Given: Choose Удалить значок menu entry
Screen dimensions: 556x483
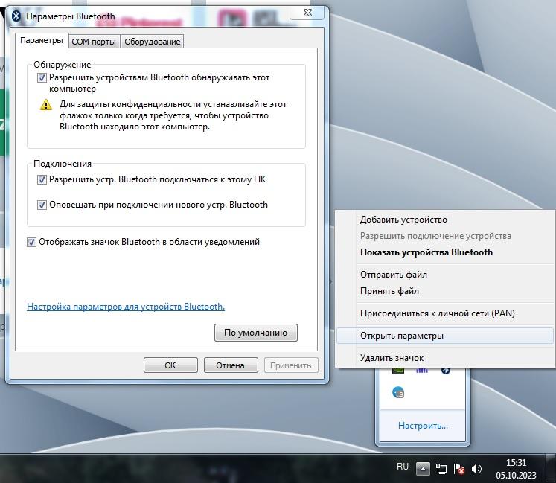Looking at the screenshot, I should coord(445,358).
